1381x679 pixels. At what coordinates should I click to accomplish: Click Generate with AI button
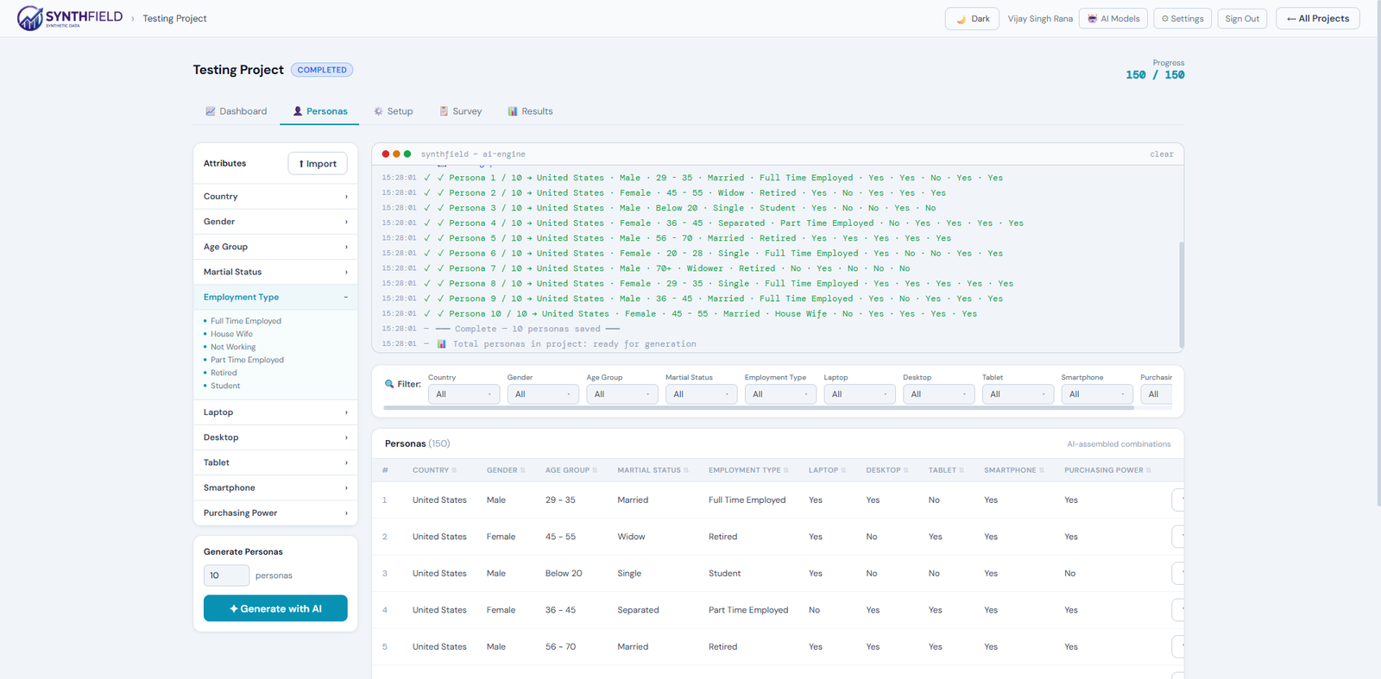(x=275, y=608)
